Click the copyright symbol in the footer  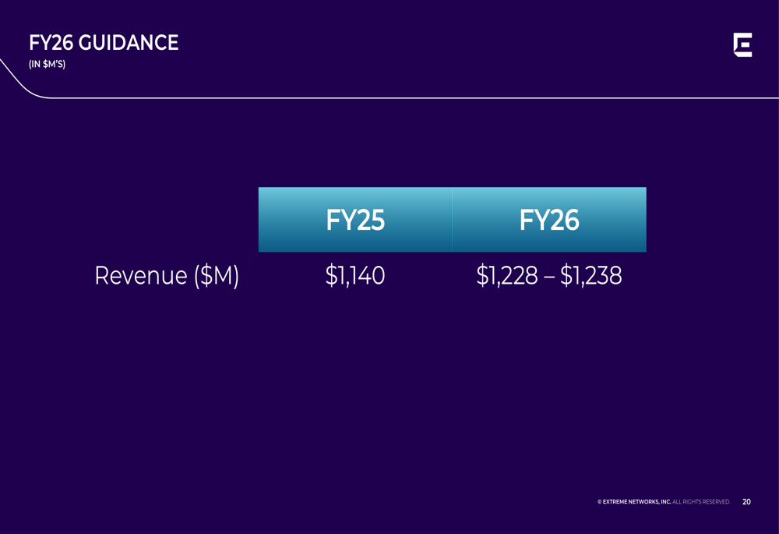coord(600,502)
